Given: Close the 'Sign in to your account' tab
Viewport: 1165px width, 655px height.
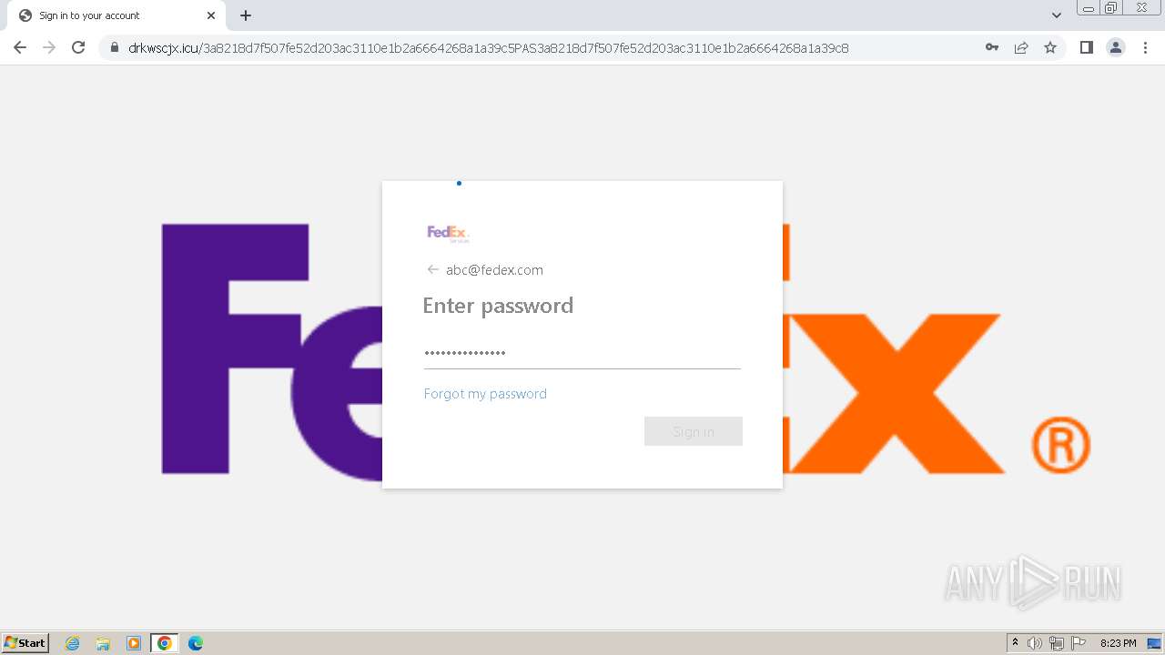Looking at the screenshot, I should coord(211,15).
